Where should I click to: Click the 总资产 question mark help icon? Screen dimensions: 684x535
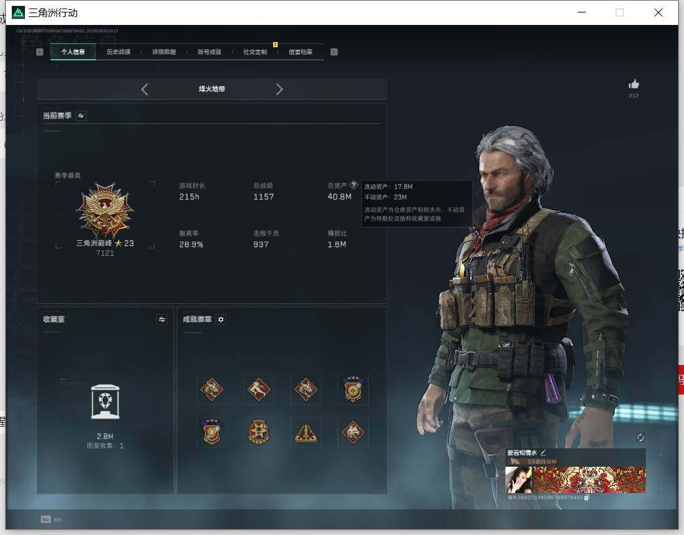[354, 185]
